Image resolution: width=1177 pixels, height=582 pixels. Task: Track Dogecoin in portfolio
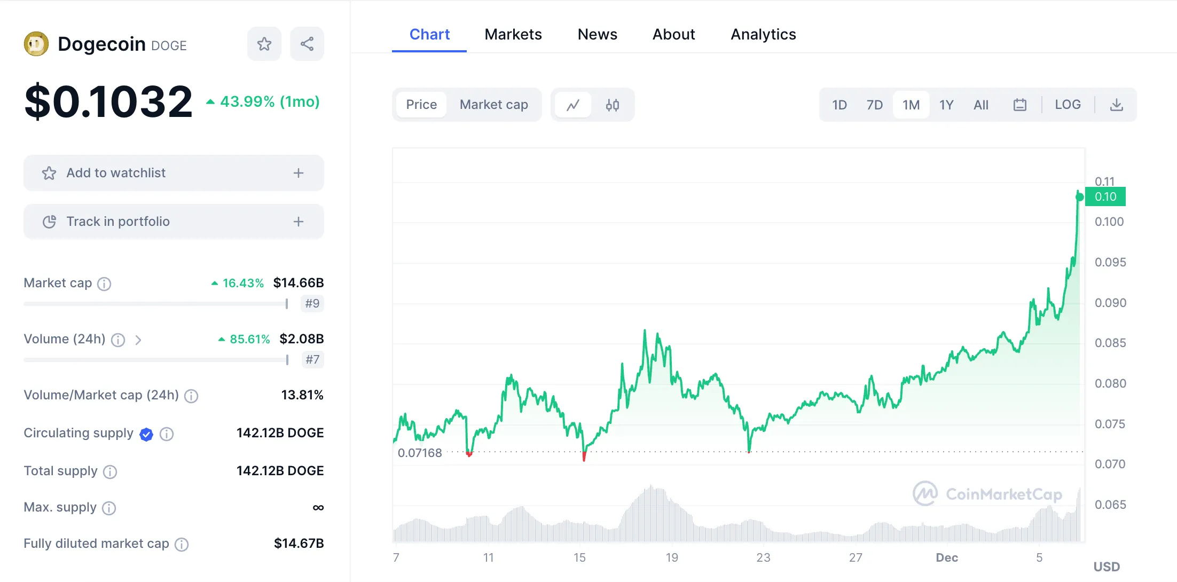[173, 221]
